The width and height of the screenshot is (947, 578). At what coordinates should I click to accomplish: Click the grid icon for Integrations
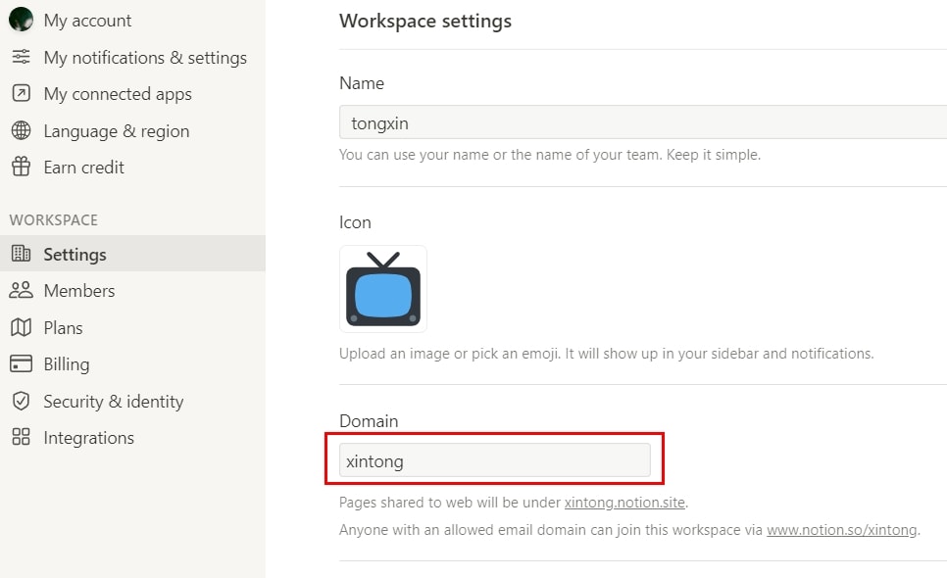click(x=22, y=437)
